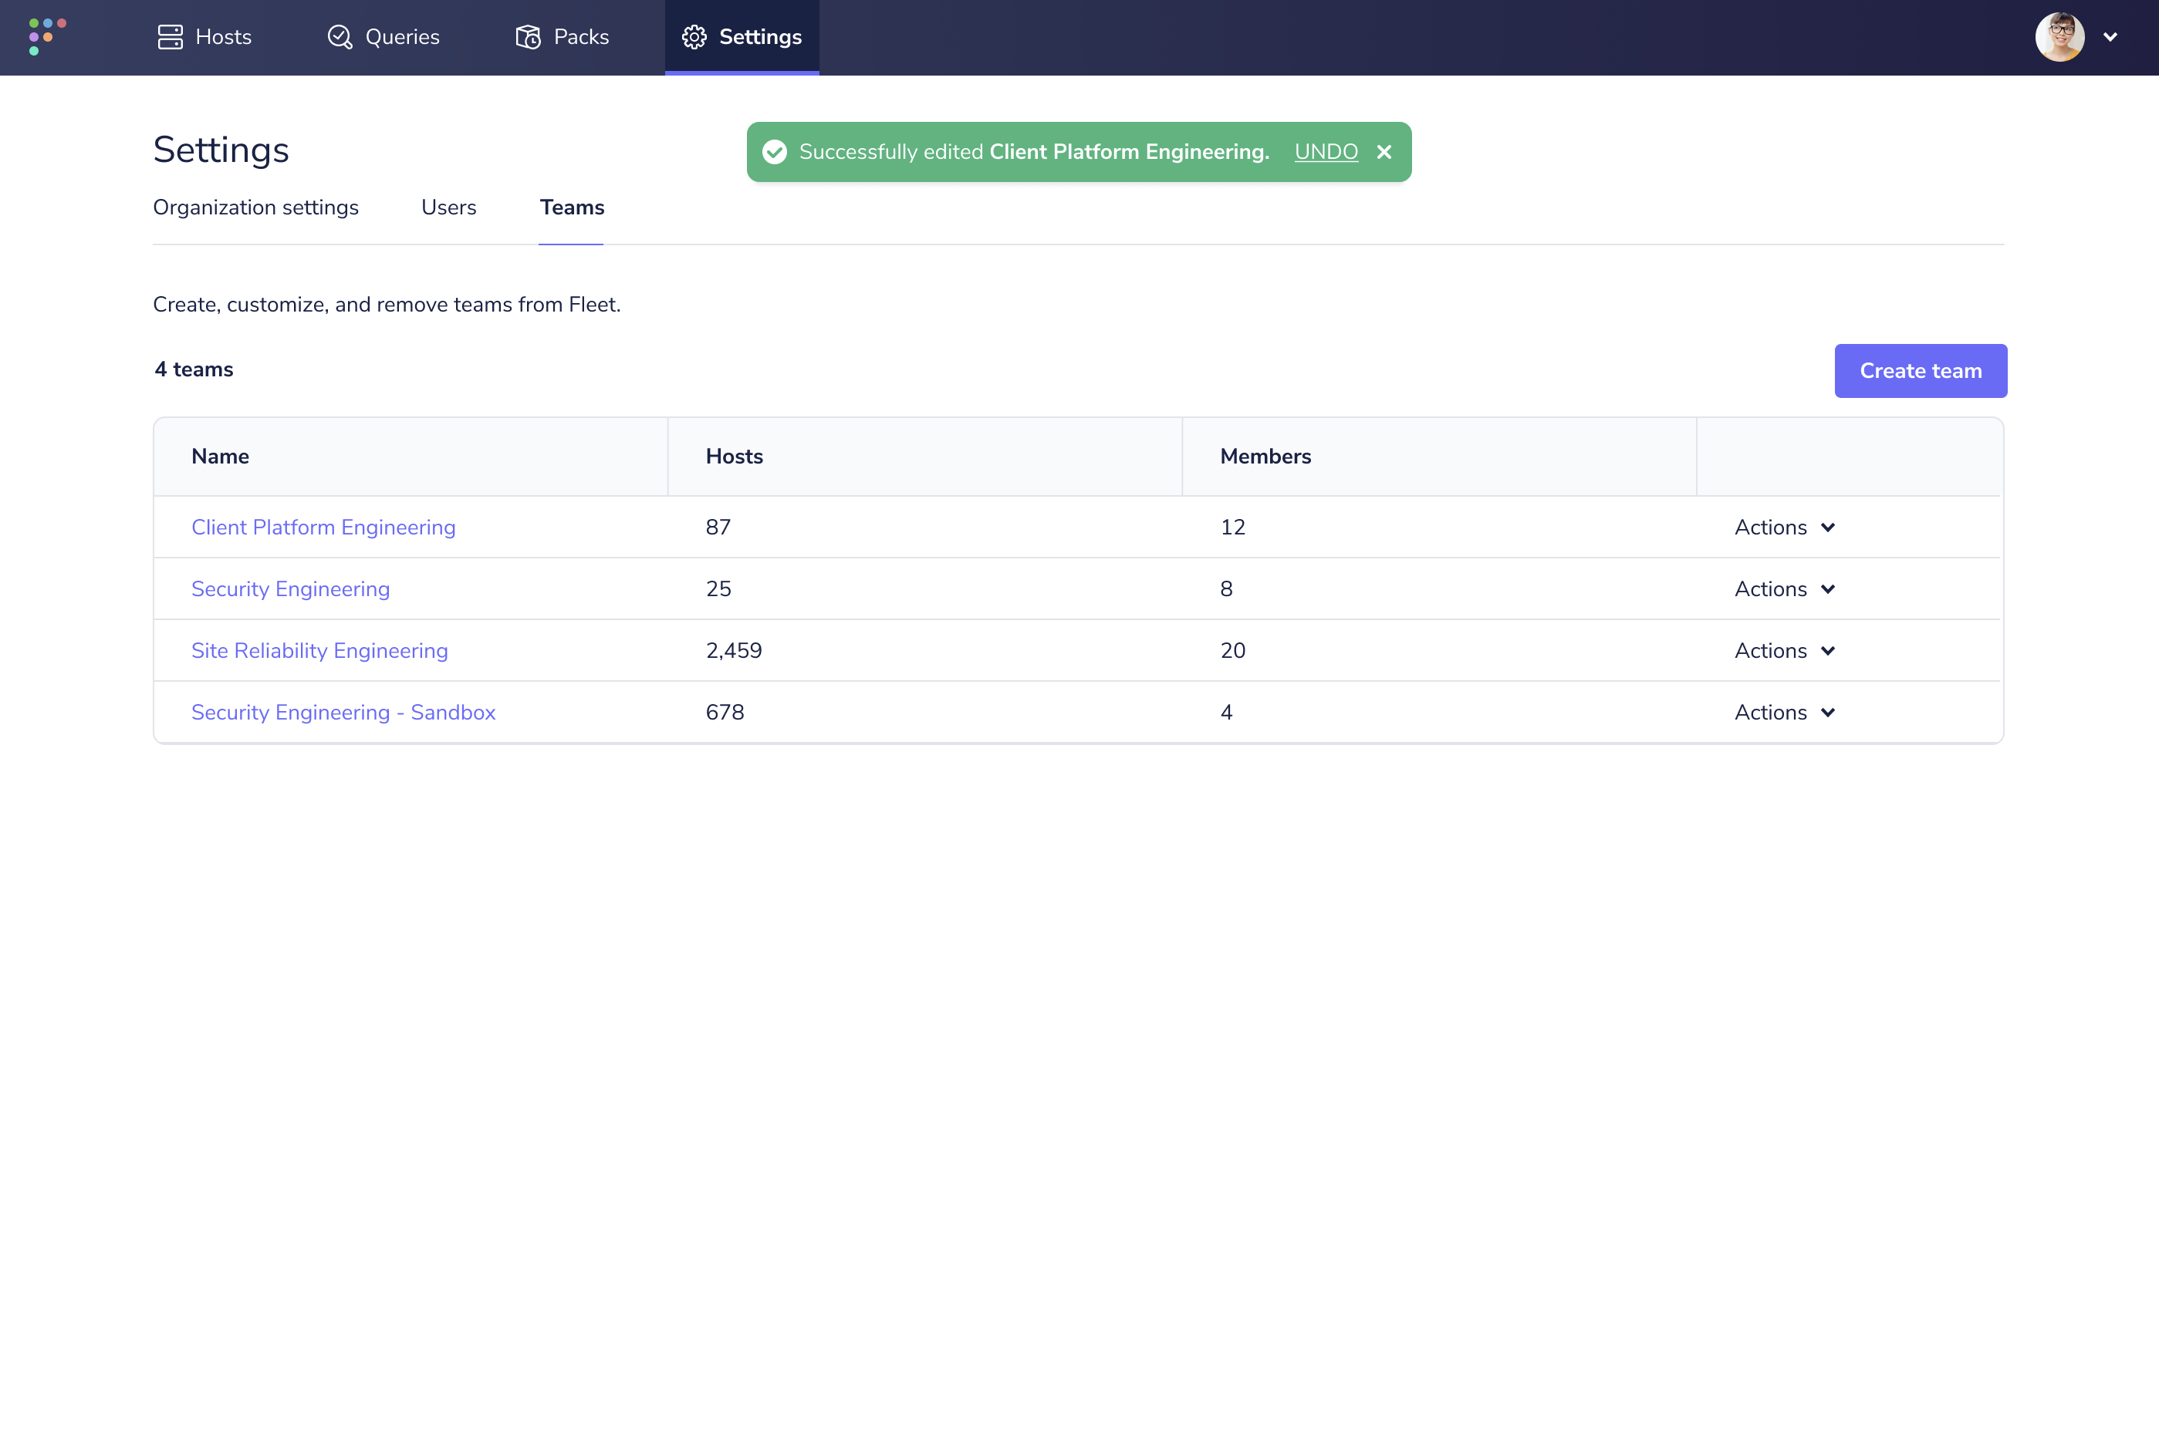This screenshot has height=1453, width=2159.
Task: Open the user avatar picture
Action: tap(2059, 37)
